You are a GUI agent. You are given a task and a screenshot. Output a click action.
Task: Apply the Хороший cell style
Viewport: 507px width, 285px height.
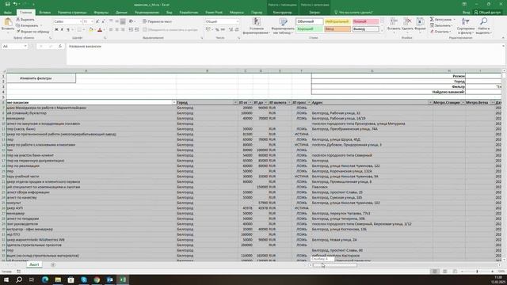310,29
